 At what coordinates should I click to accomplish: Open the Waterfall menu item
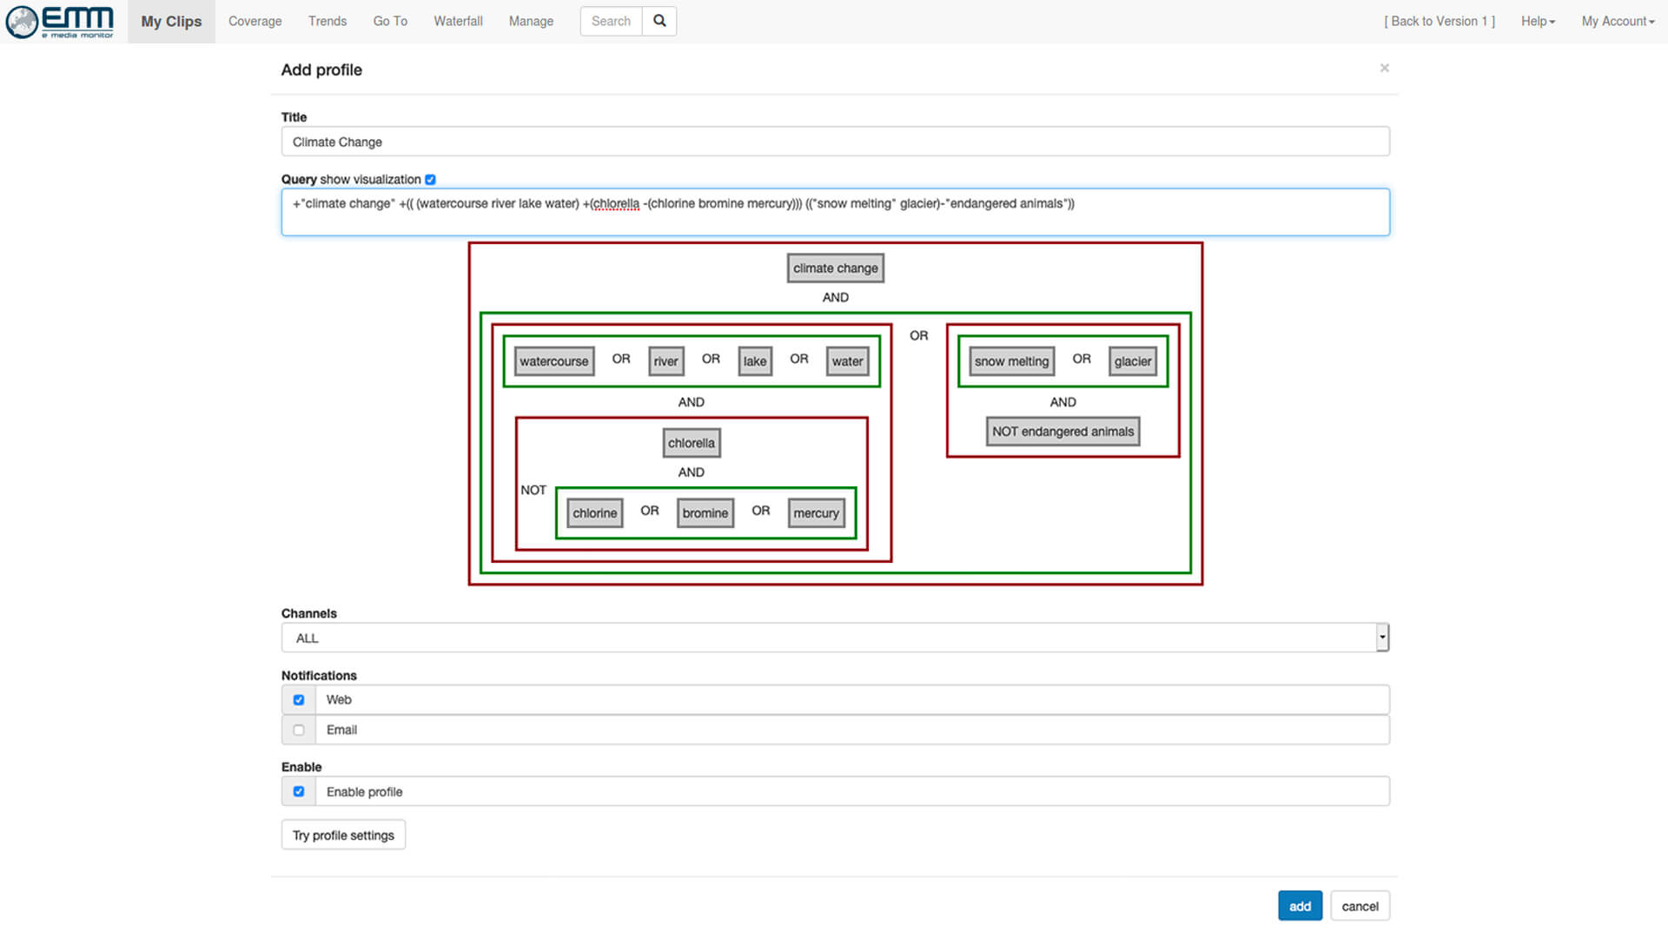pyautogui.click(x=458, y=21)
